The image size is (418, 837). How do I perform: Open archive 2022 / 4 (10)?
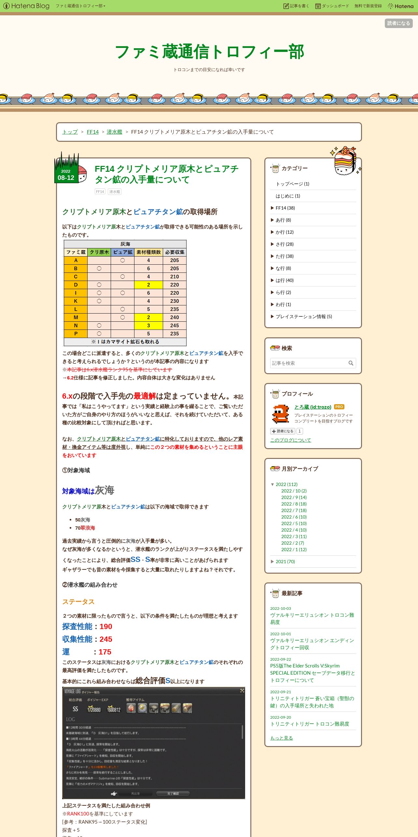pyautogui.click(x=294, y=530)
